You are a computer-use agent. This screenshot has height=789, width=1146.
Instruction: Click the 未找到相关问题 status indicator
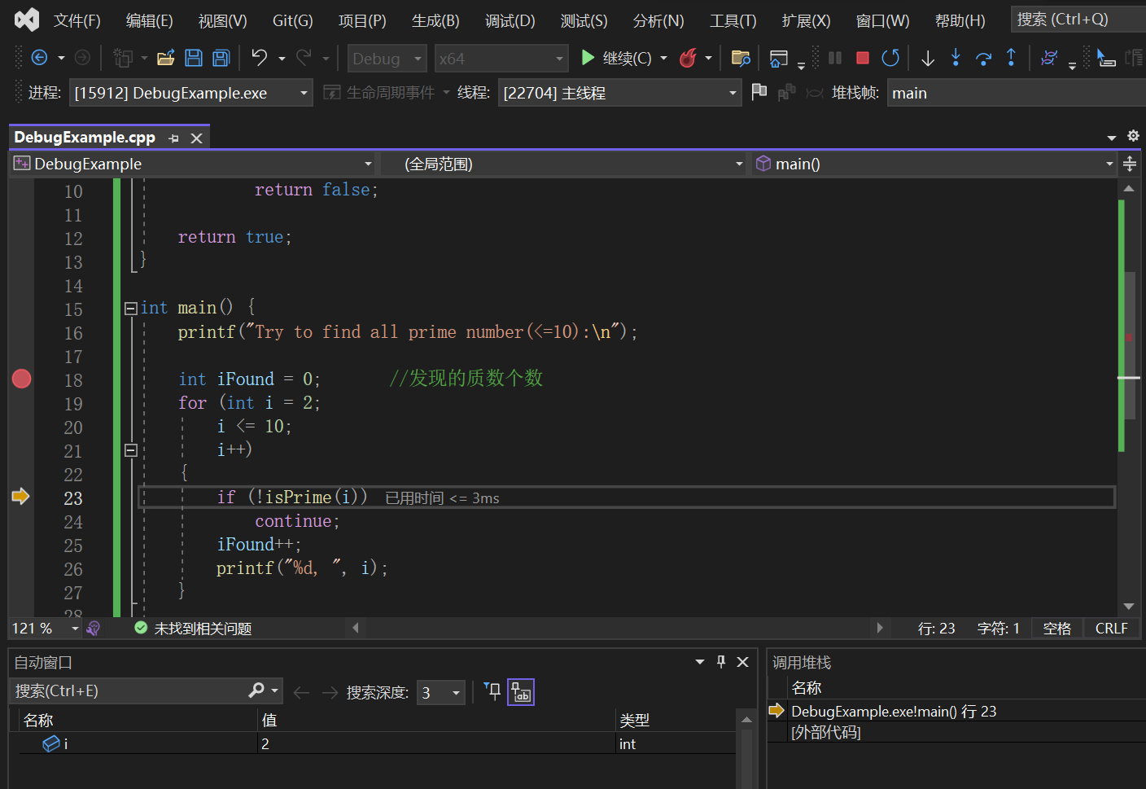pyautogui.click(x=193, y=629)
